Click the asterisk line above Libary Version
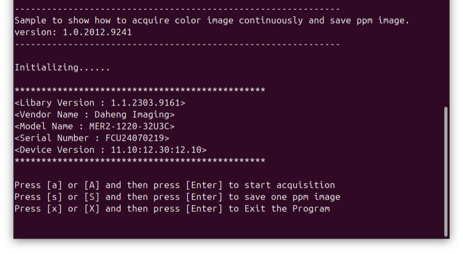463x254 pixels. click(140, 90)
